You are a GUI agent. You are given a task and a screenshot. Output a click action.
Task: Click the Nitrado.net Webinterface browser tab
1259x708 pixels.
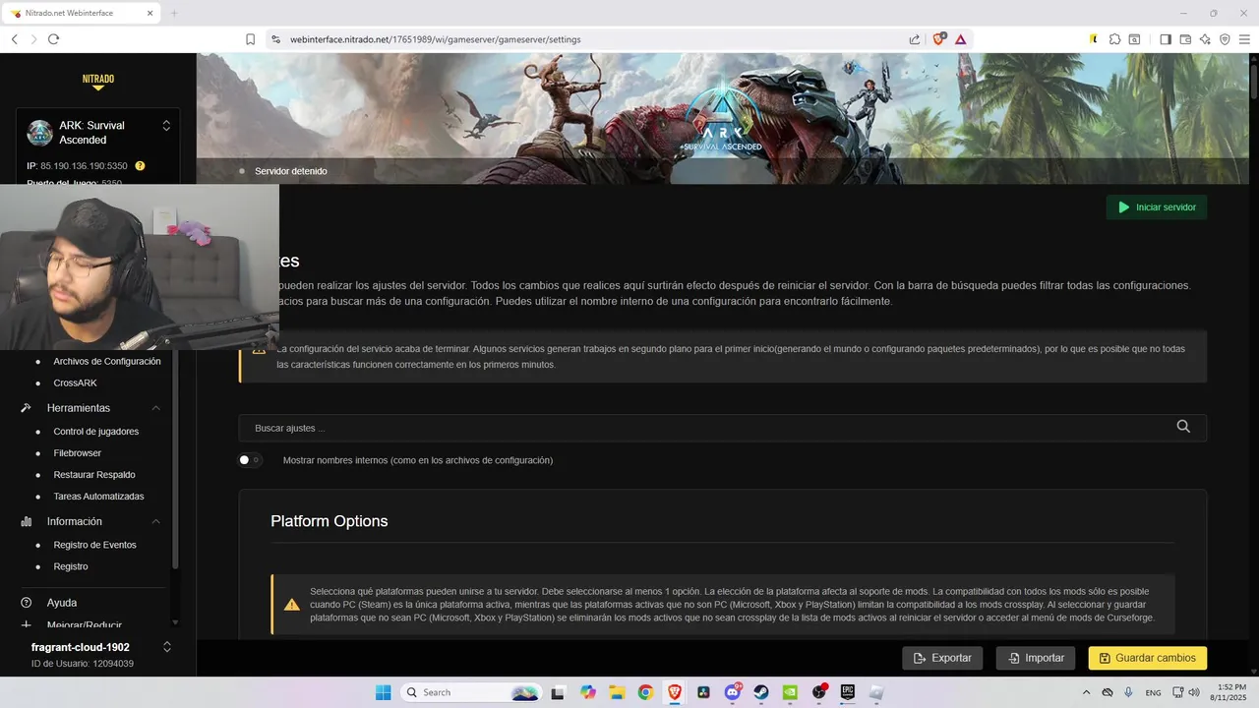82,13
